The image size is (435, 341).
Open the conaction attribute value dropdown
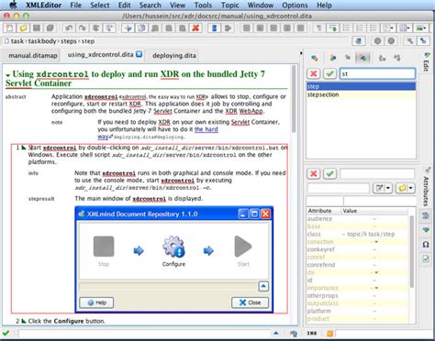click(x=376, y=242)
